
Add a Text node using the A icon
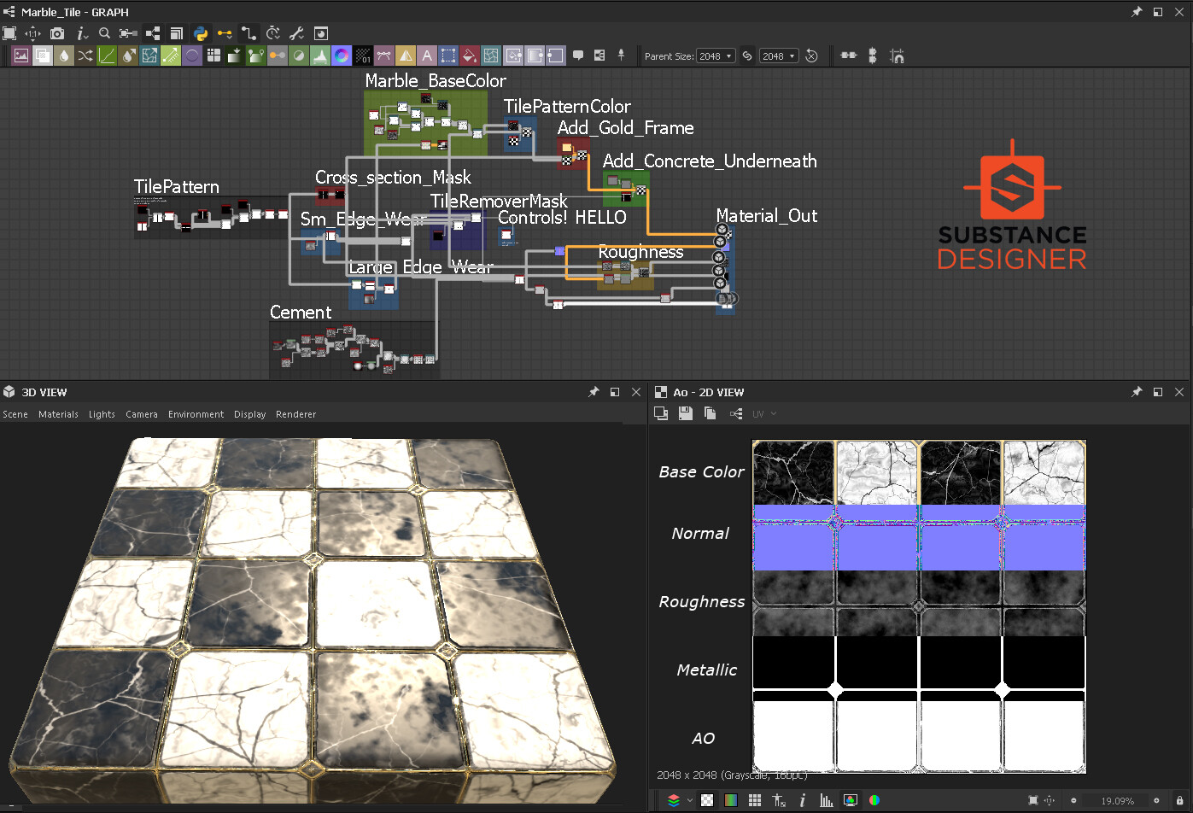[x=427, y=56]
